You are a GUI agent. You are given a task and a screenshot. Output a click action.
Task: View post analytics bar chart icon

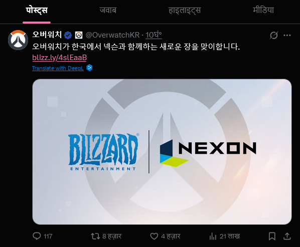[x=213, y=236]
